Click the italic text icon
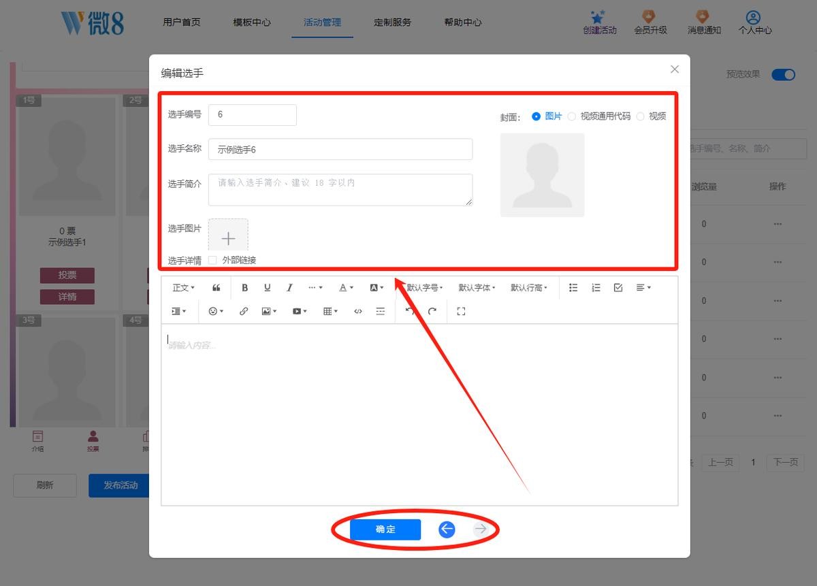This screenshot has height=586, width=817. point(289,288)
